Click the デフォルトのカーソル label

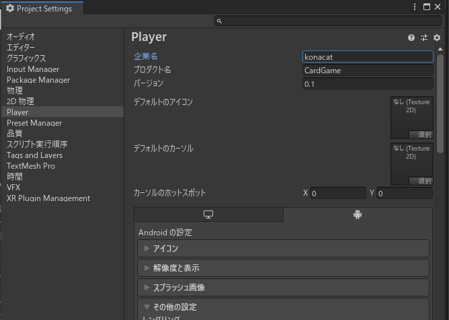click(x=163, y=149)
